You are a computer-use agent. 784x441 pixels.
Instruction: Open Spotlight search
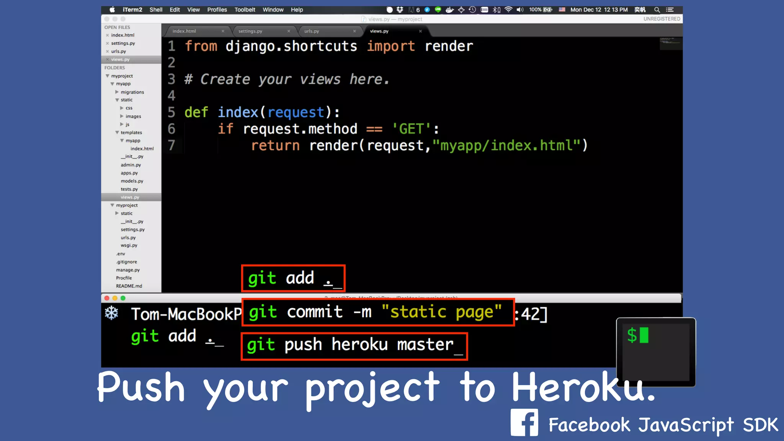pos(657,10)
